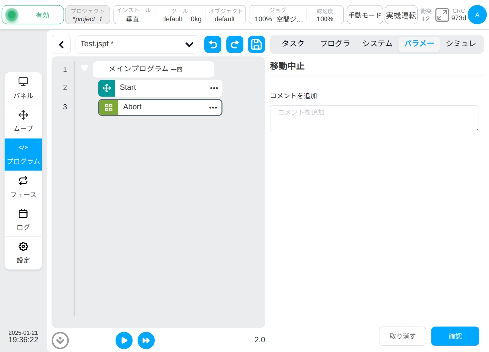489x352 pixels.
Task: Click the date and time display
Action: (x=23, y=337)
